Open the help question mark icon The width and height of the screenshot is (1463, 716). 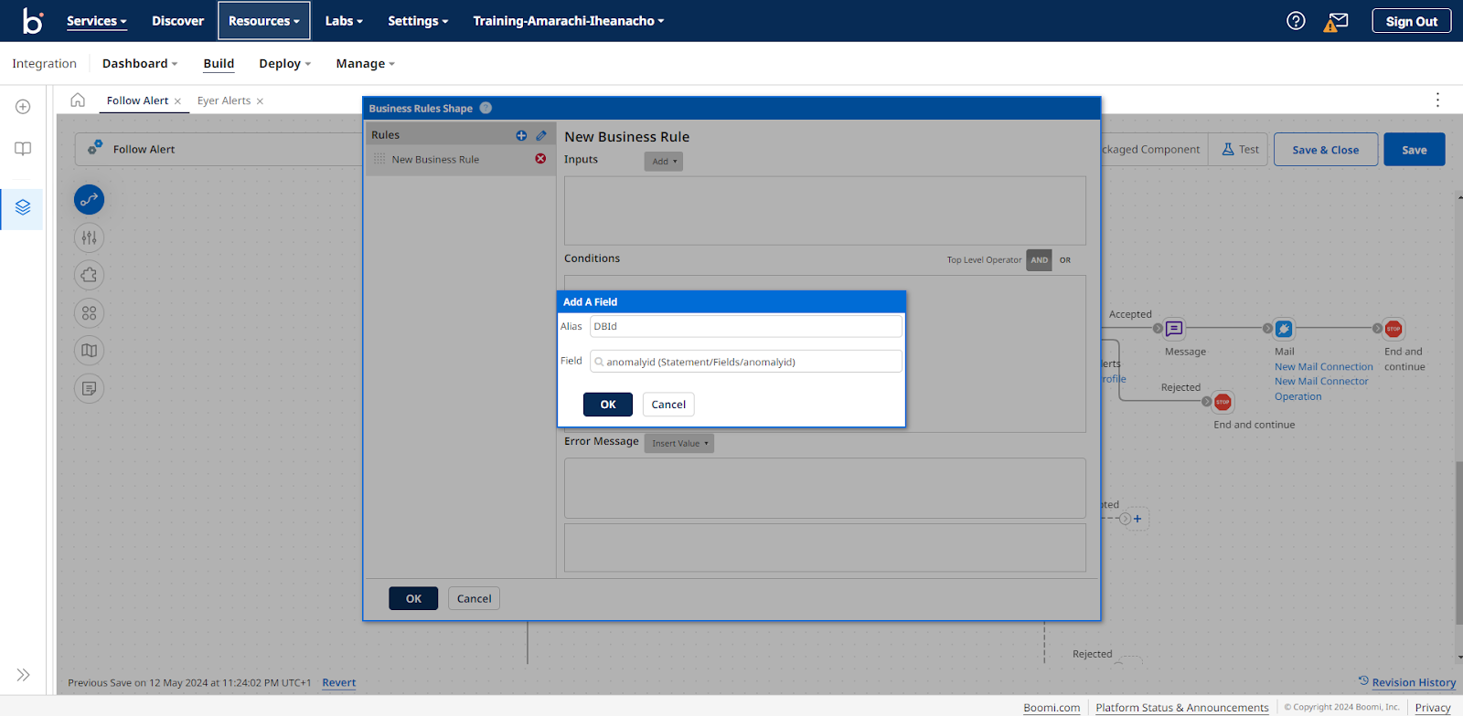pyautogui.click(x=1296, y=21)
